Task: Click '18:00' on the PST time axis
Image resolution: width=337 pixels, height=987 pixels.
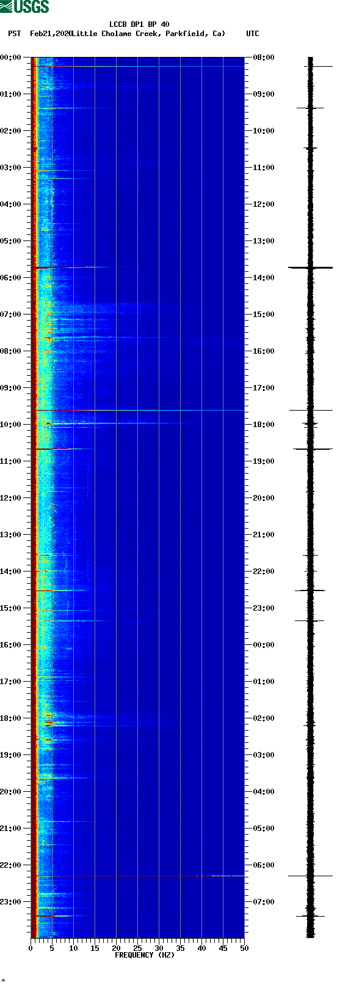Action: click(x=11, y=718)
